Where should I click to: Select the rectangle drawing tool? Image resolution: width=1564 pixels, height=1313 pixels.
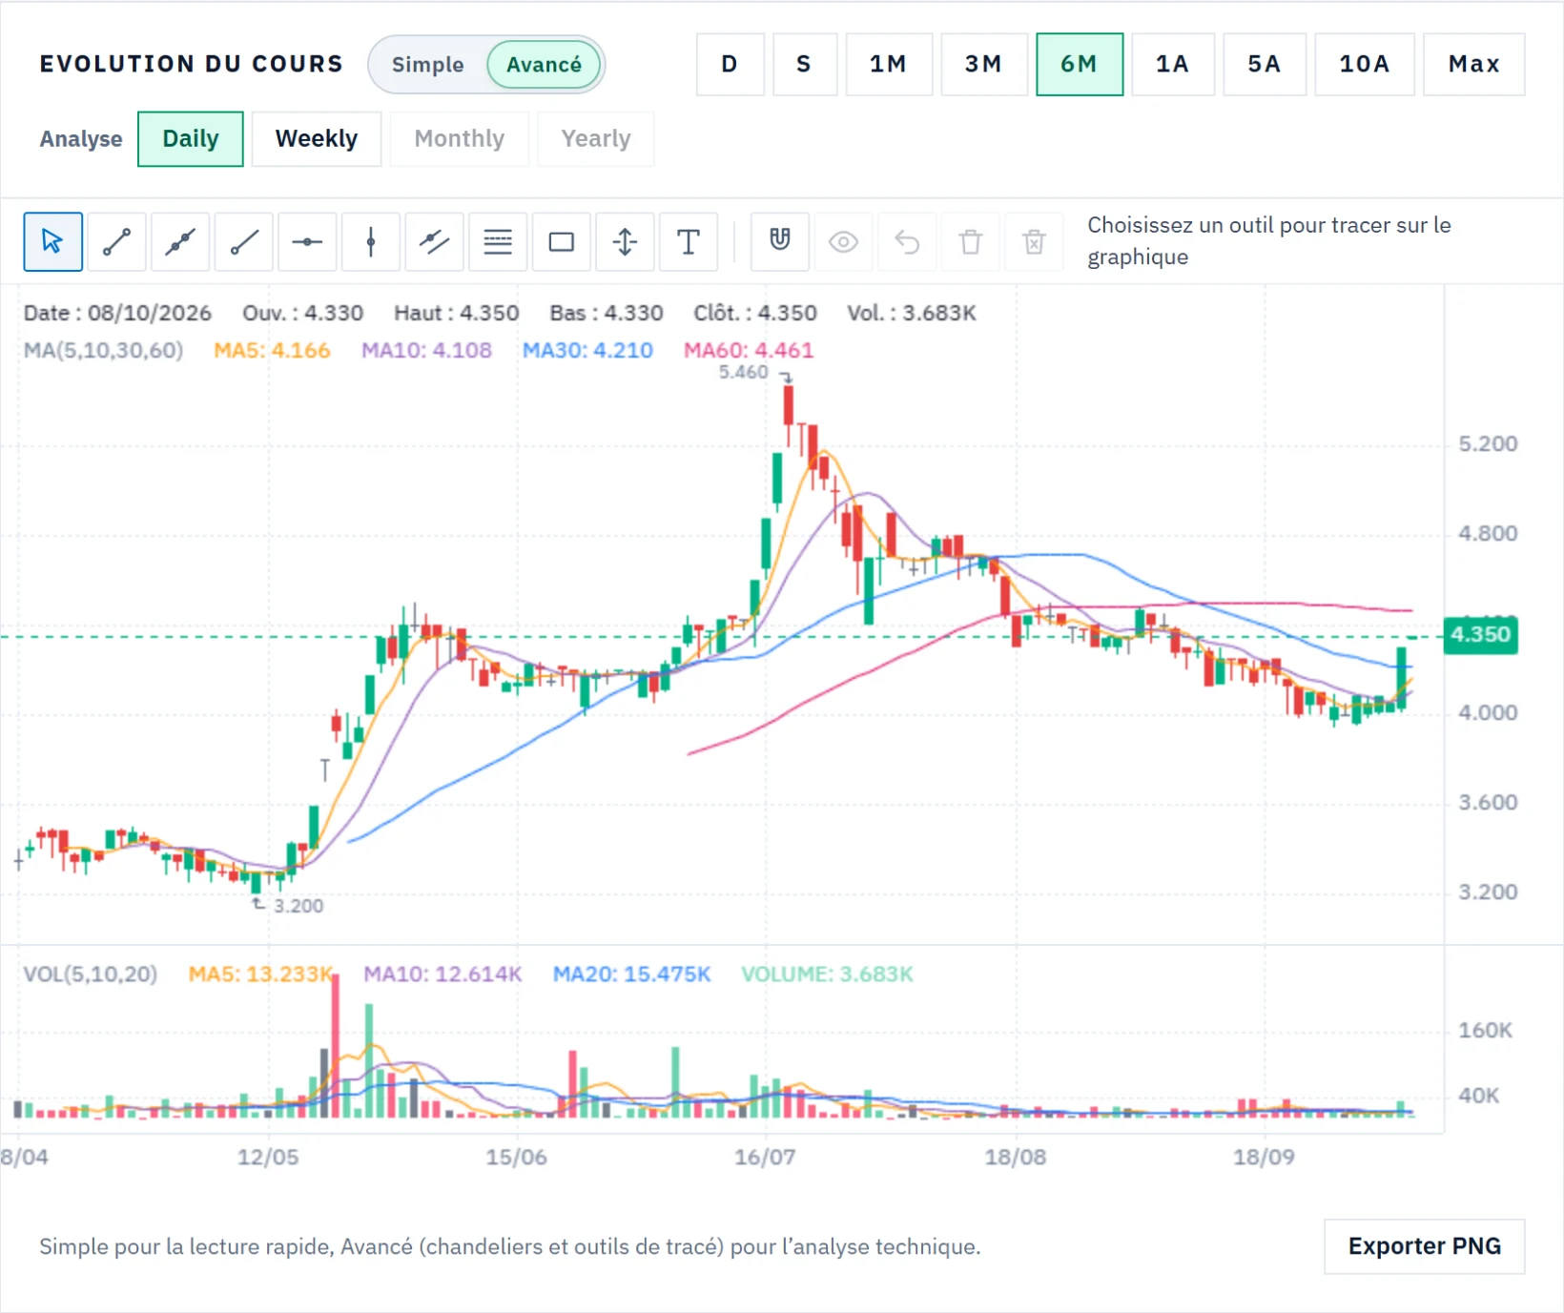point(562,242)
